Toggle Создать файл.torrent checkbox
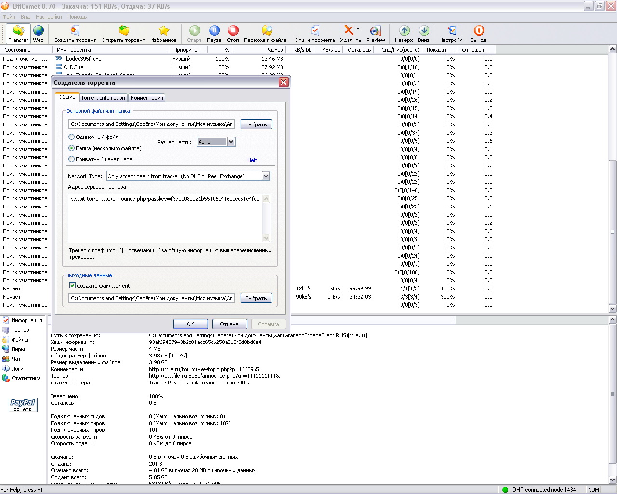The width and height of the screenshot is (617, 494). tap(73, 286)
